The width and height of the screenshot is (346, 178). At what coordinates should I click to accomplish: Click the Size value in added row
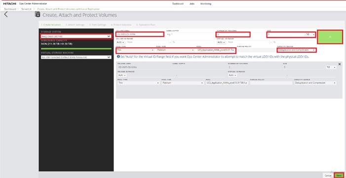285,67
